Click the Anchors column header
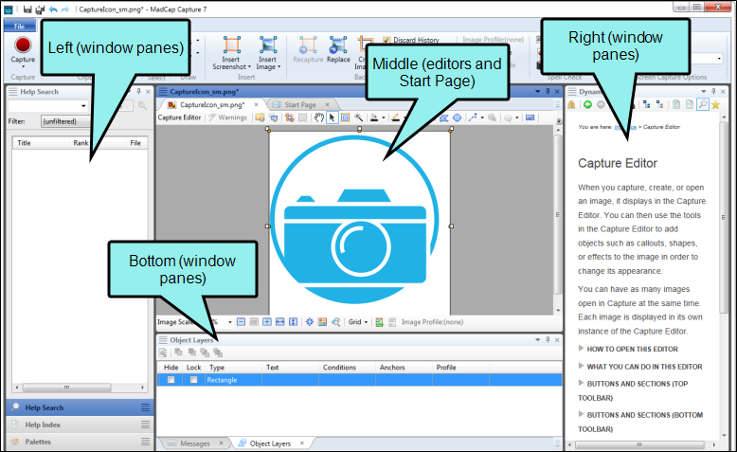737x452 pixels. [404, 368]
